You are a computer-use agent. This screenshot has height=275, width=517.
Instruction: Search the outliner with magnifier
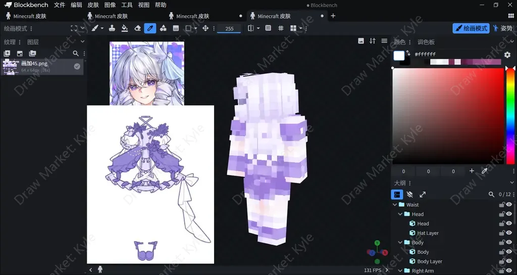pyautogui.click(x=491, y=195)
